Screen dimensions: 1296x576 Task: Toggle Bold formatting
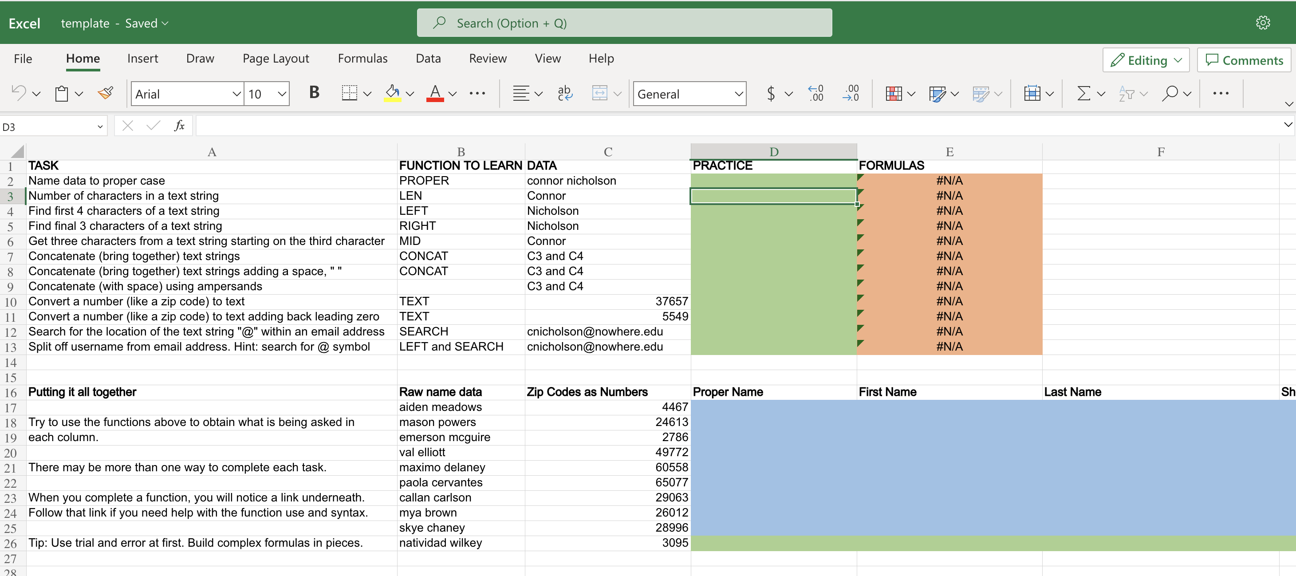[315, 93]
